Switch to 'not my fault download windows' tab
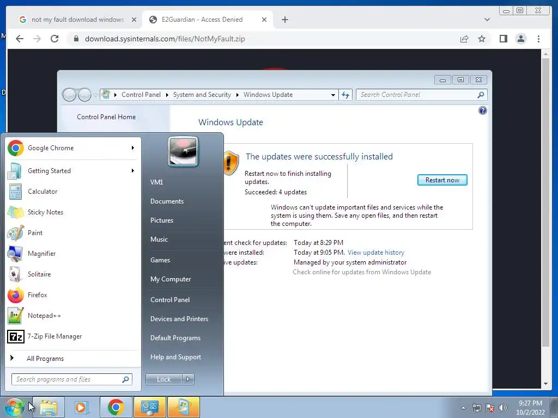558x418 pixels. coord(77,20)
